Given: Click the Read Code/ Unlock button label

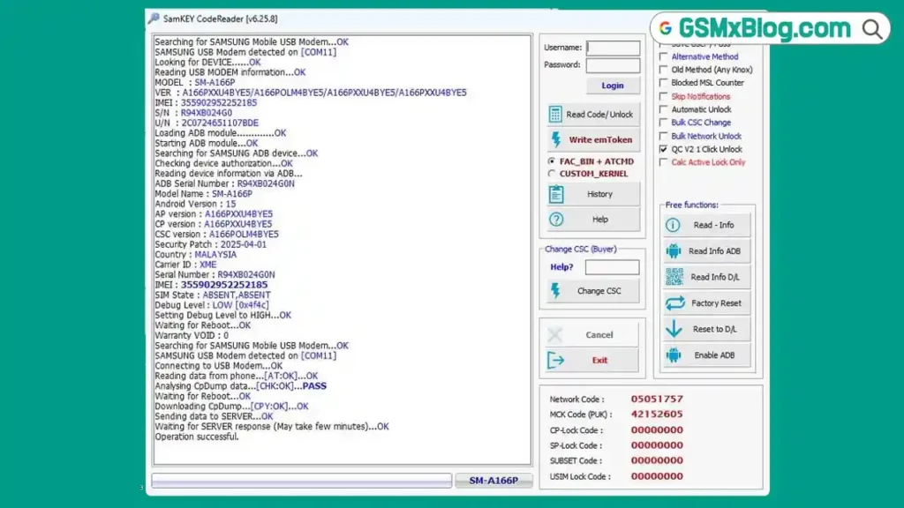Looking at the screenshot, I should tap(599, 115).
